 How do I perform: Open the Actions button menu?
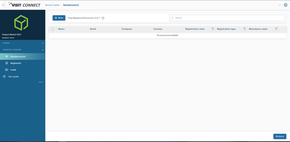pyautogui.click(x=280, y=136)
